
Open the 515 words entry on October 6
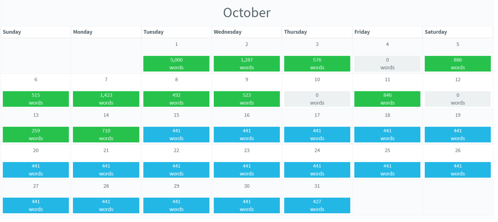(x=36, y=99)
